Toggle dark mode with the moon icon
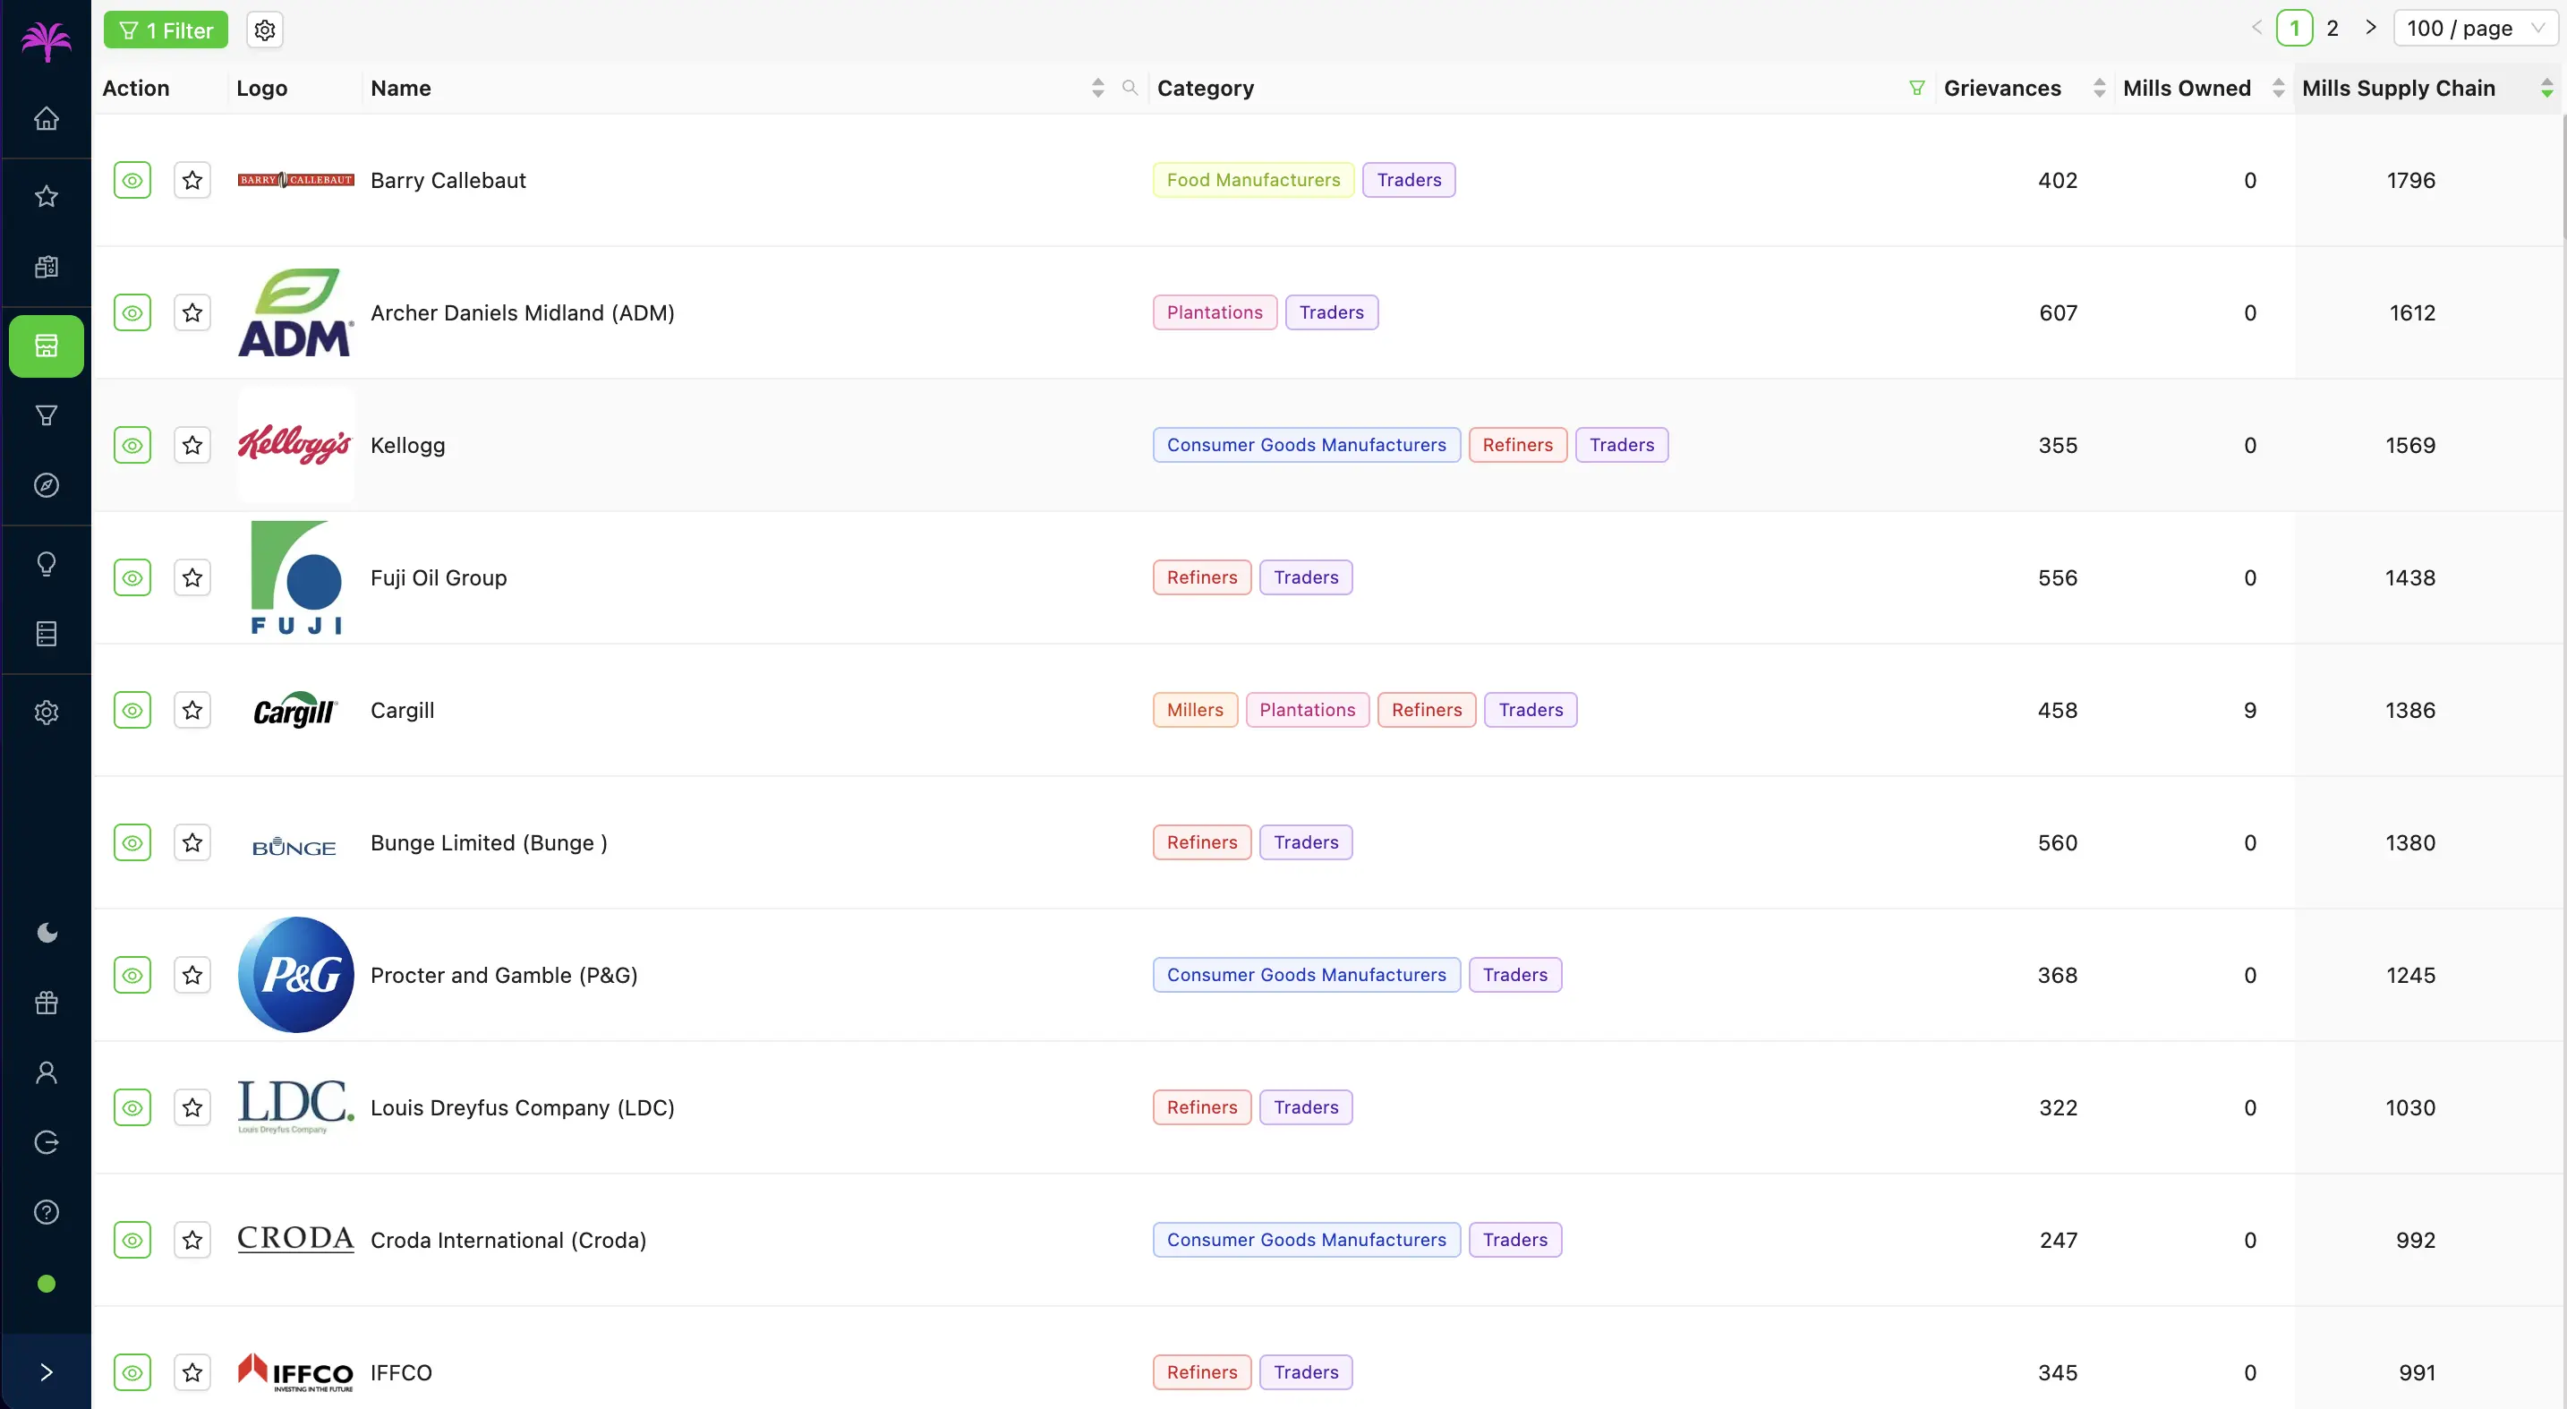 click(46, 933)
